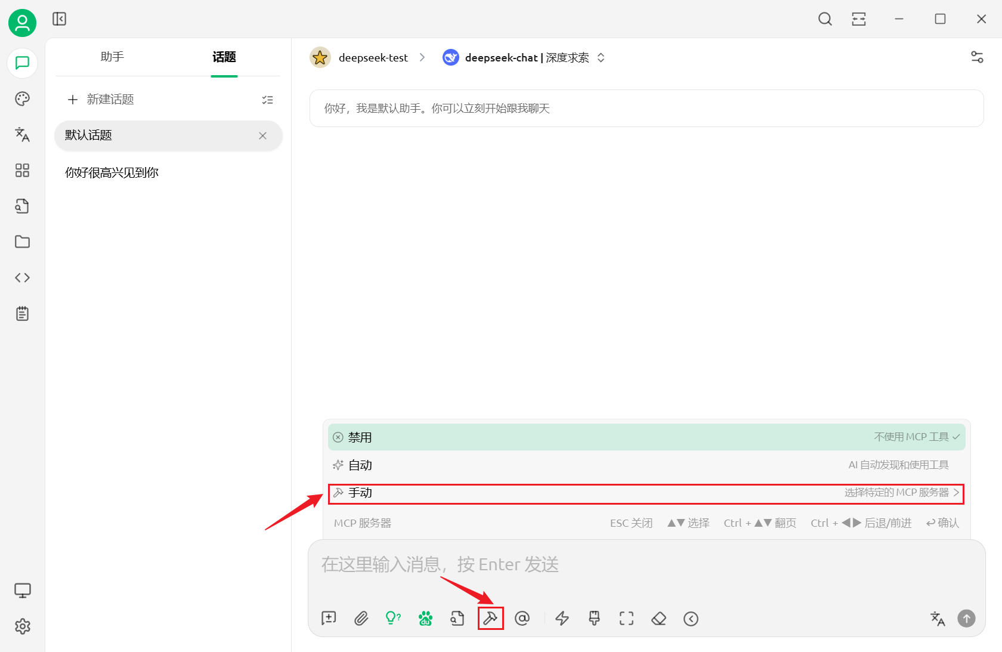Image resolution: width=1002 pixels, height=652 pixels.
Task: Open the files folder sidebar icon
Action: click(22, 242)
